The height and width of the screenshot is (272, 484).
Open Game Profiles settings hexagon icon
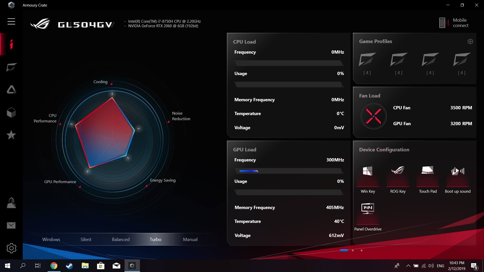(470, 42)
